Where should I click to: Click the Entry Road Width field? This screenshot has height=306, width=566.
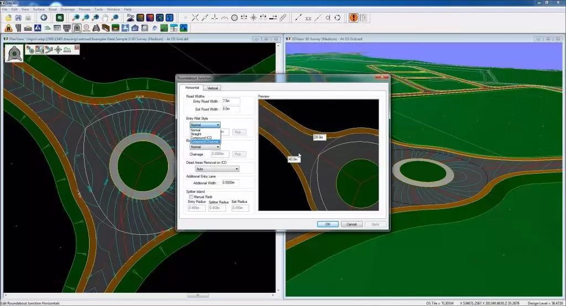[x=230, y=101]
